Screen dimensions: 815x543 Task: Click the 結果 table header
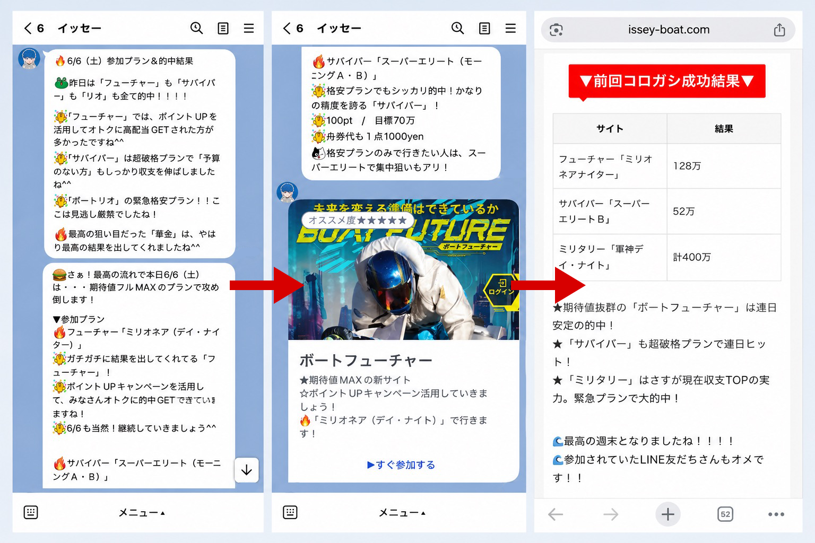pyautogui.click(x=724, y=129)
